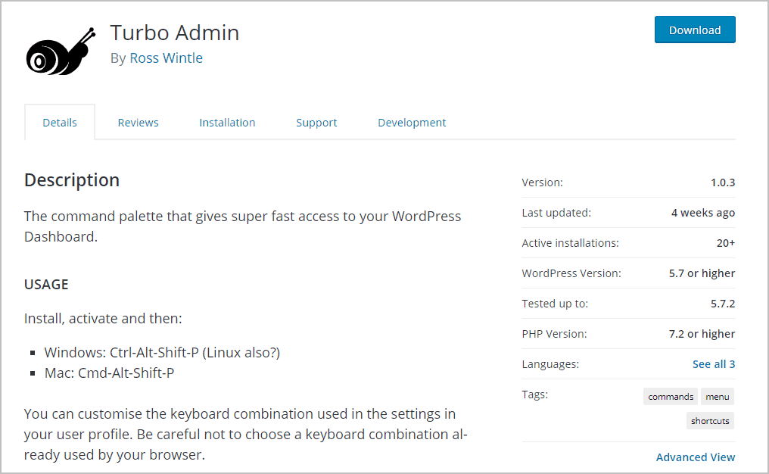This screenshot has height=474, width=769.
Task: Select the "menu" tag
Action: [717, 396]
